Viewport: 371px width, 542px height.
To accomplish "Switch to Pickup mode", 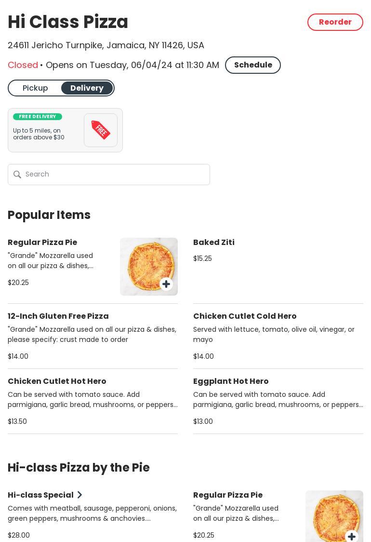I will coord(35,88).
